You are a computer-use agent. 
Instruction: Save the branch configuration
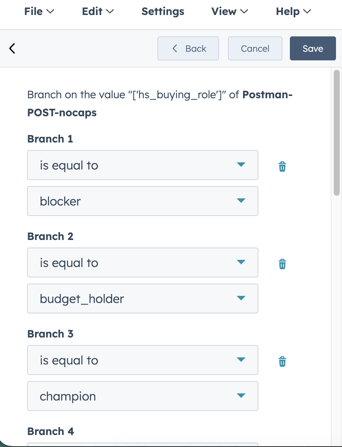pyautogui.click(x=313, y=48)
